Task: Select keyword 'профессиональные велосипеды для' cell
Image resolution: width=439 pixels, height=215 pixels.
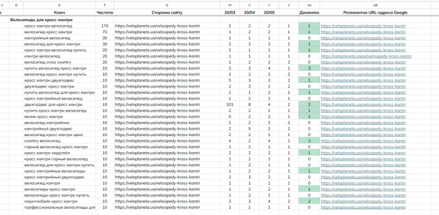Action: tap(59, 208)
